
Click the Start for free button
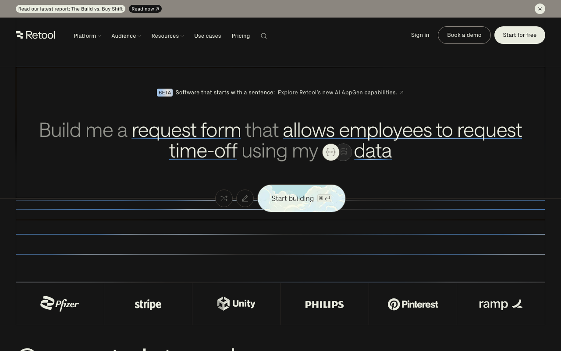[520, 35]
